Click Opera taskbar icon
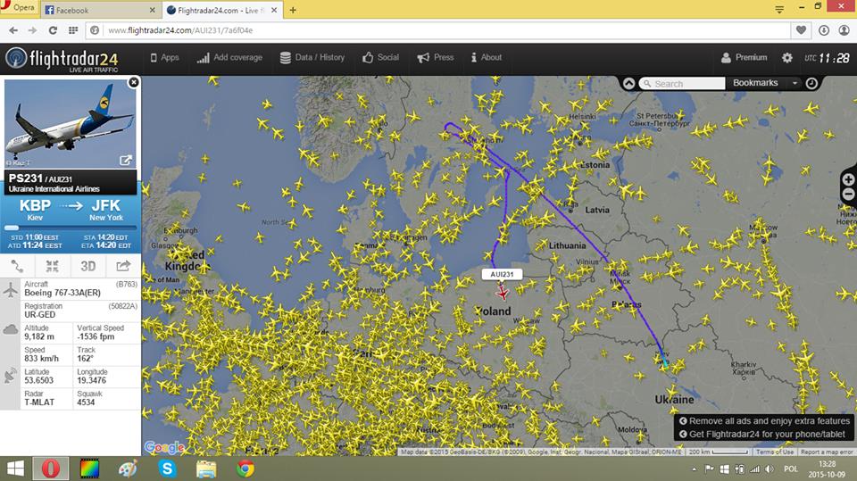The image size is (857, 481). (51, 469)
